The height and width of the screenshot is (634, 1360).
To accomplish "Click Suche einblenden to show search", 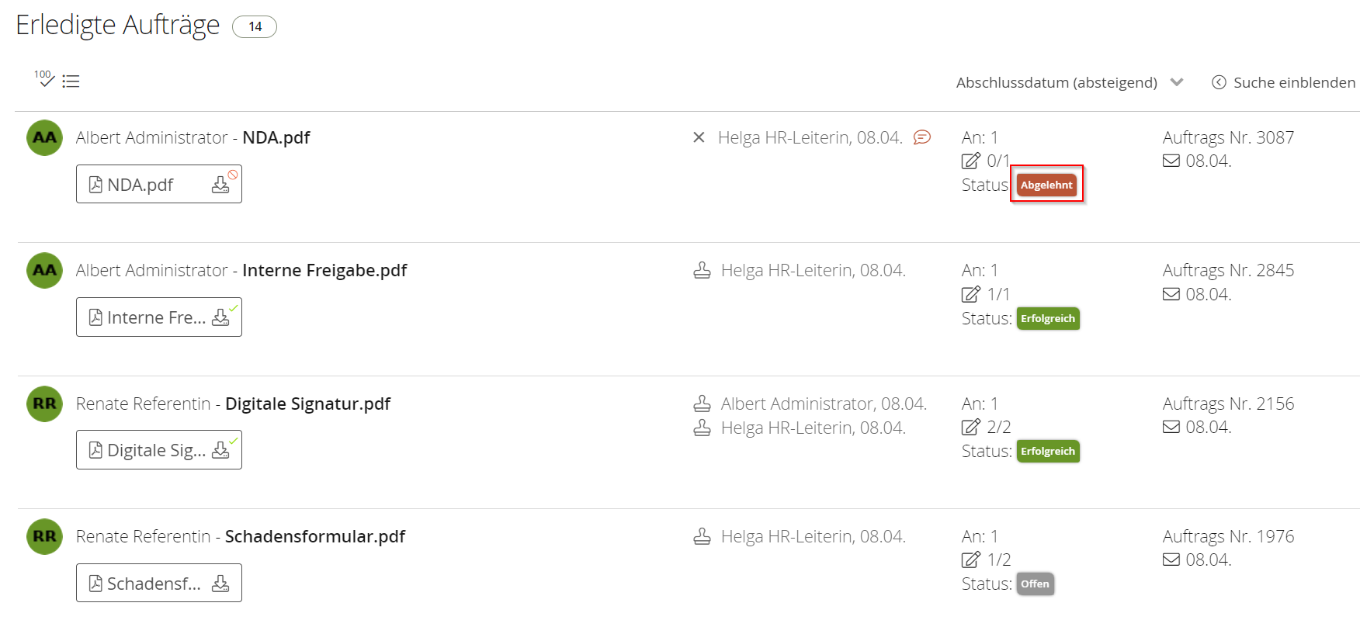I will 1284,82.
